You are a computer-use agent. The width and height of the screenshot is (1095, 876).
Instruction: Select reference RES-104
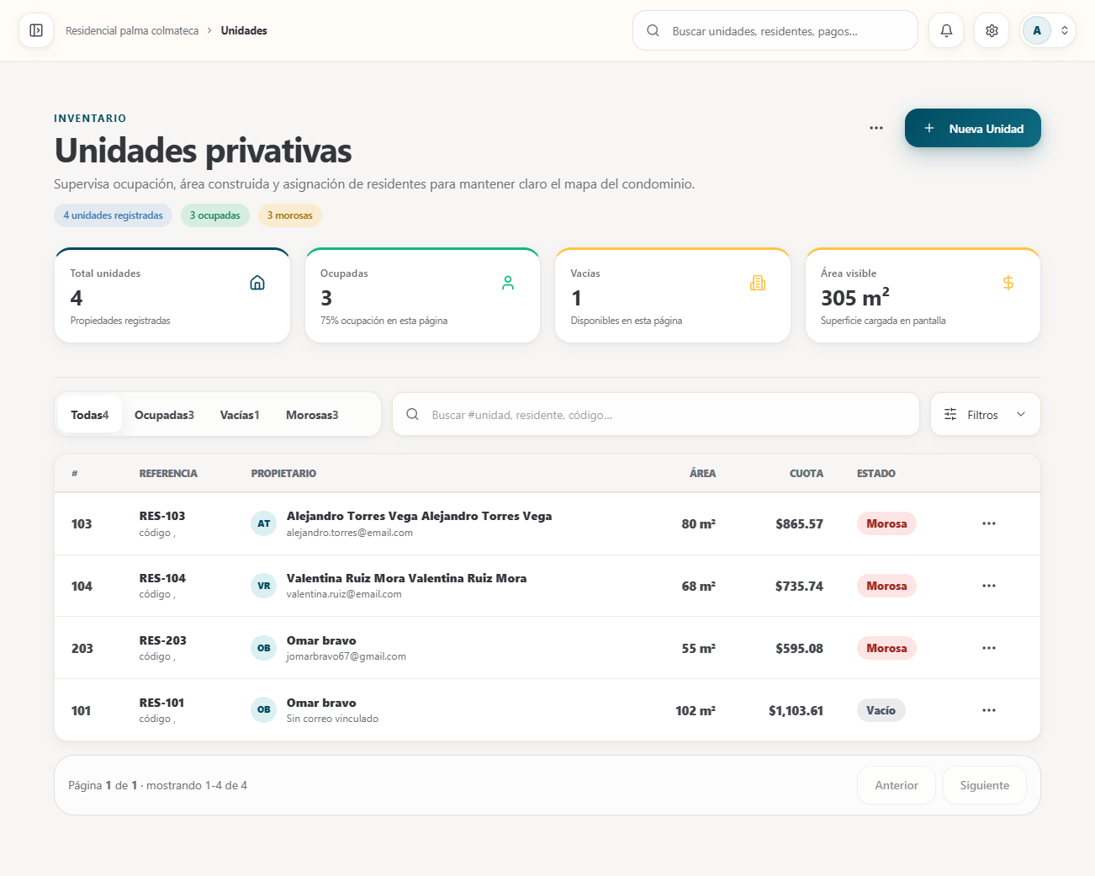point(162,578)
